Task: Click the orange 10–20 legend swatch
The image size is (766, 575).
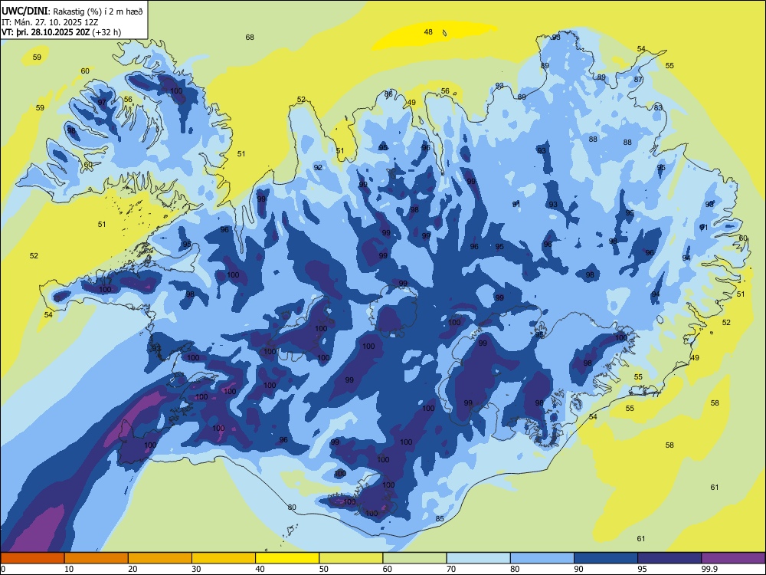Action: pyautogui.click(x=97, y=558)
